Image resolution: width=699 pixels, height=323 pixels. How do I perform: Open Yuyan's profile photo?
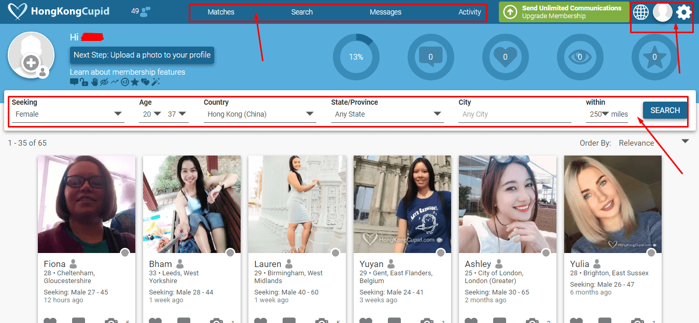tap(402, 204)
